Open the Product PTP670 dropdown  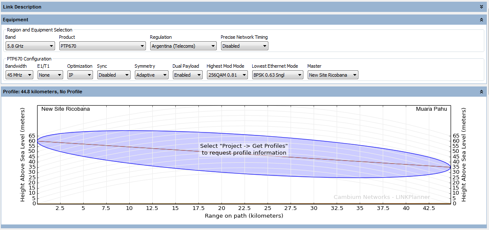coord(102,46)
